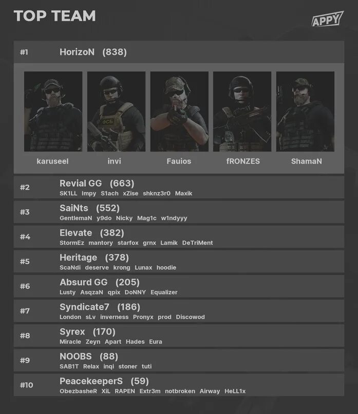This screenshot has width=358, height=414.
Task: Select karuseel's player portrait
Action: click(x=53, y=111)
